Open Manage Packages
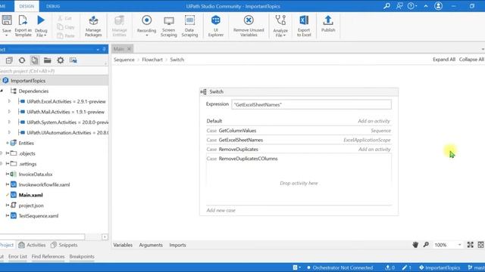The image size is (485, 272). coord(93,26)
